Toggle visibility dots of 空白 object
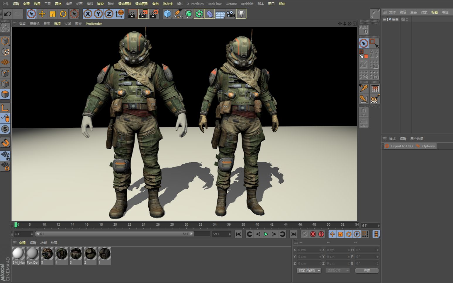453x283 pixels. [x=407, y=19]
